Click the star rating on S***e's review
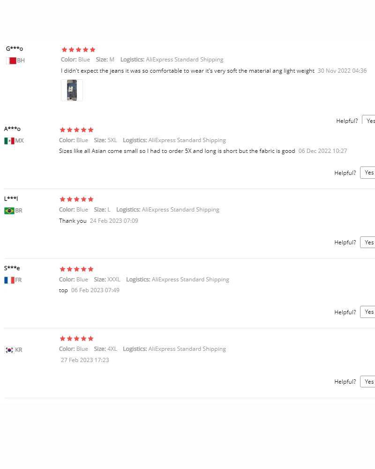 [x=76, y=269]
